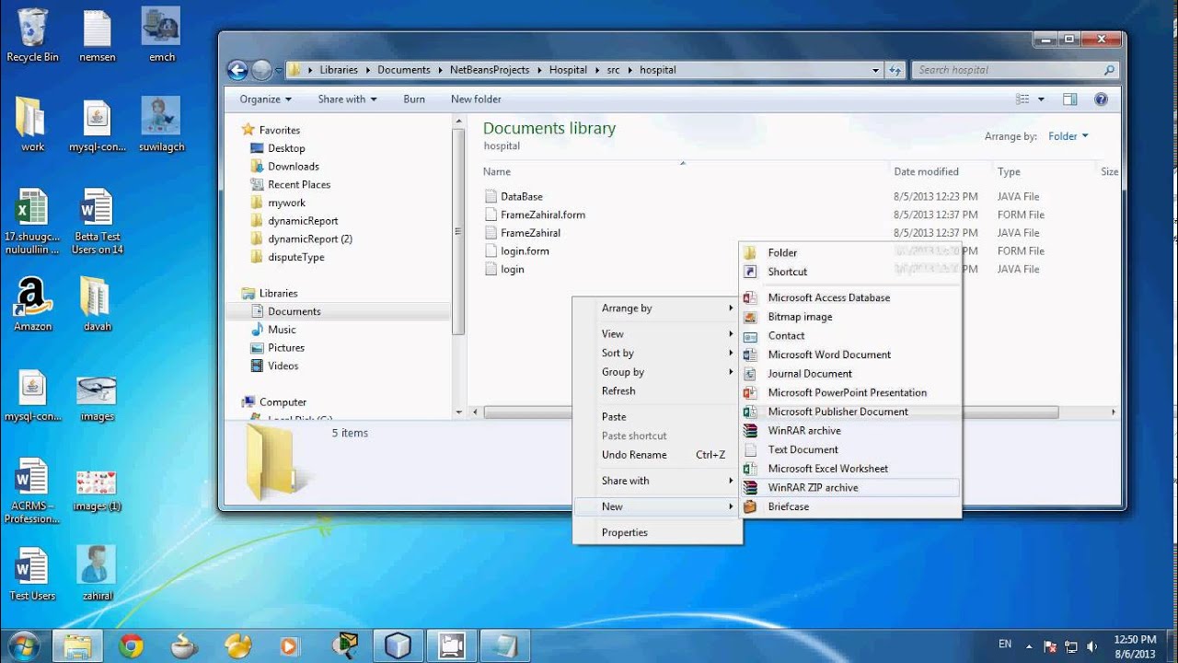Select the Amazon desktop shortcut

point(32,305)
